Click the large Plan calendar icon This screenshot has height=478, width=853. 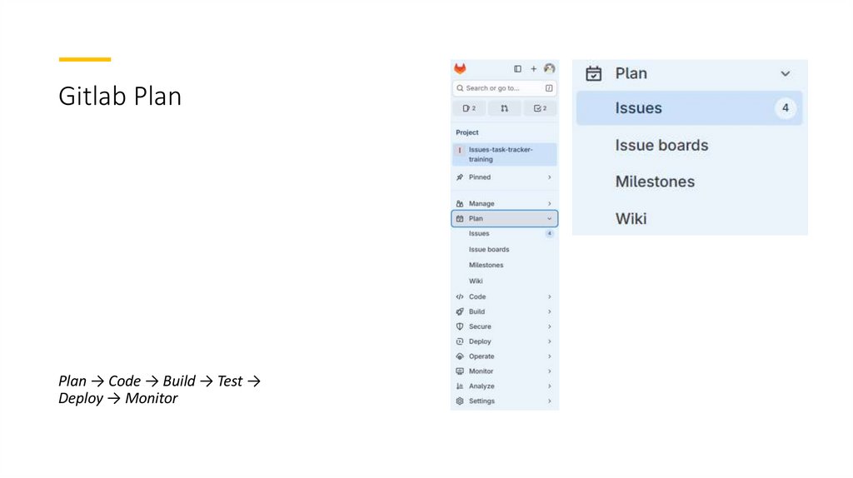(593, 73)
